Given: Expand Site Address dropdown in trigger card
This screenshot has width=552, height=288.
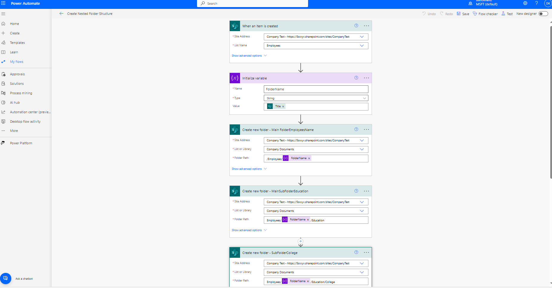Looking at the screenshot, I should [362, 37].
